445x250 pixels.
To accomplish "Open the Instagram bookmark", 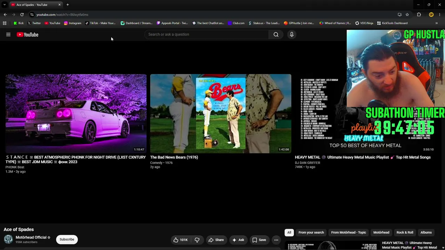I will (x=72, y=23).
